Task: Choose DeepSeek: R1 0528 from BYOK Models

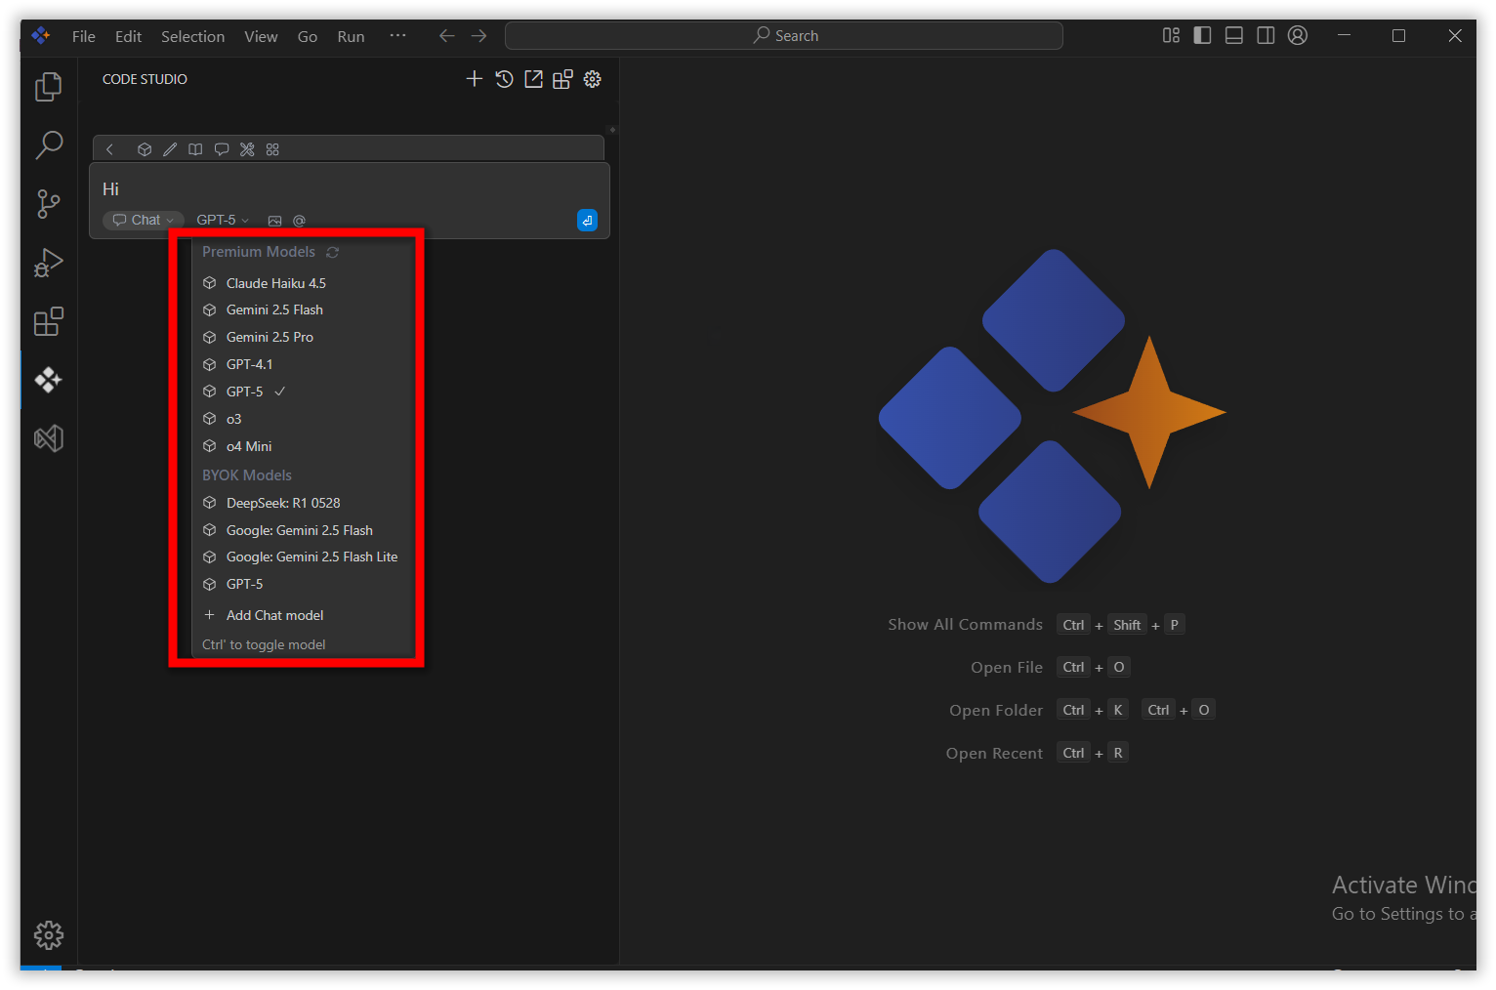Action: coord(283,503)
